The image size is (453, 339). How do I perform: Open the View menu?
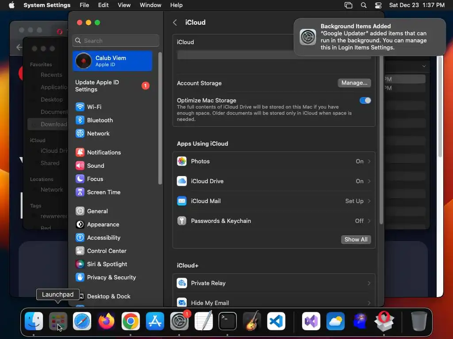pyautogui.click(x=124, y=5)
